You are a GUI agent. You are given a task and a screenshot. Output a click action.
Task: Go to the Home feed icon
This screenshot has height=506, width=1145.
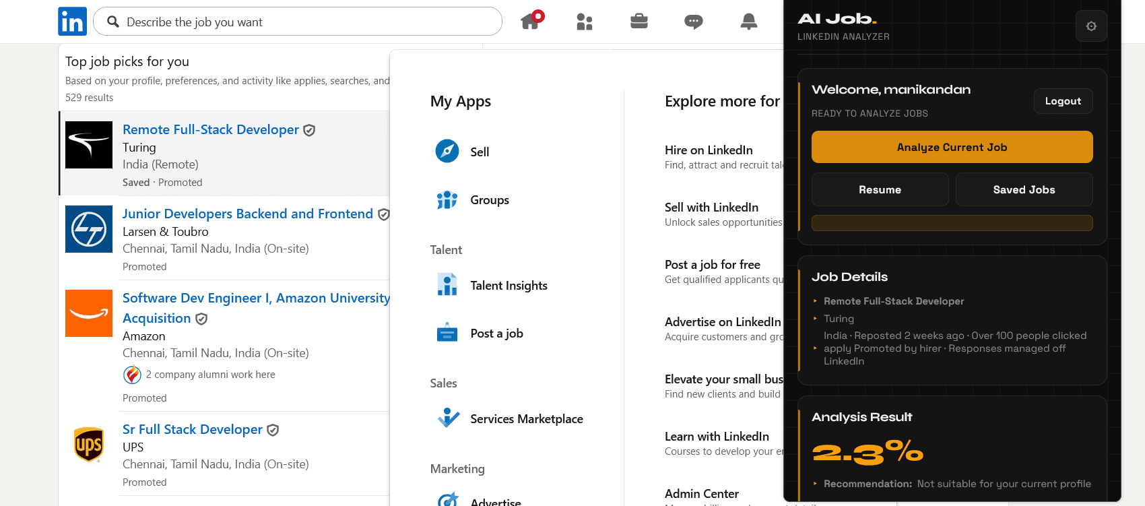(x=531, y=21)
